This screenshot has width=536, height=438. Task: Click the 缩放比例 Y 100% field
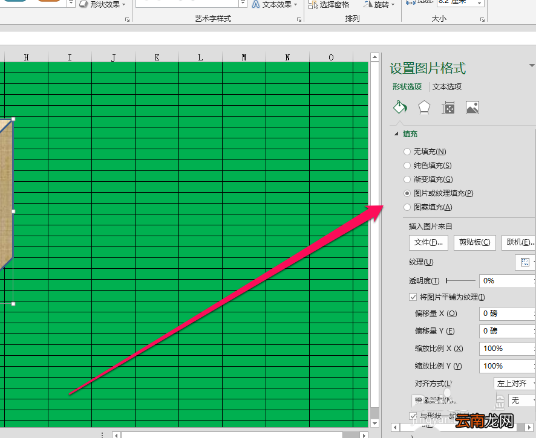506,366
